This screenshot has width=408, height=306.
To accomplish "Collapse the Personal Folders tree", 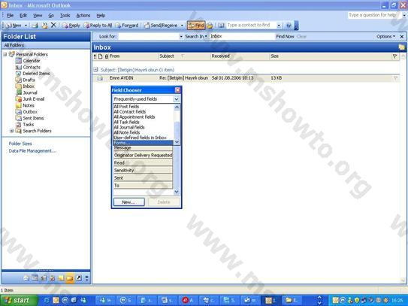I will (5, 54).
